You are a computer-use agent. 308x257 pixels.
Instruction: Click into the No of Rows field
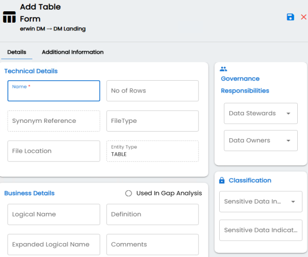pos(152,91)
